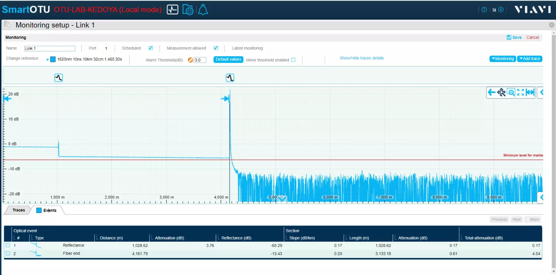556x275 pixels.
Task: Click the Distance (m) column header
Action: click(x=111, y=238)
